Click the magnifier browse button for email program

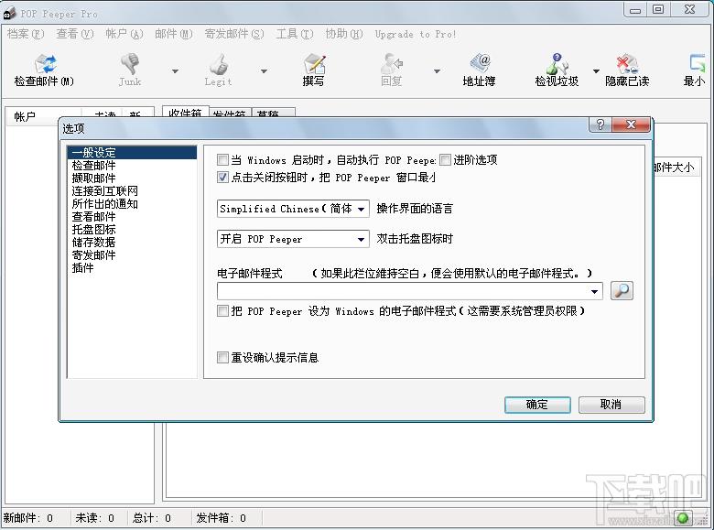point(622,290)
